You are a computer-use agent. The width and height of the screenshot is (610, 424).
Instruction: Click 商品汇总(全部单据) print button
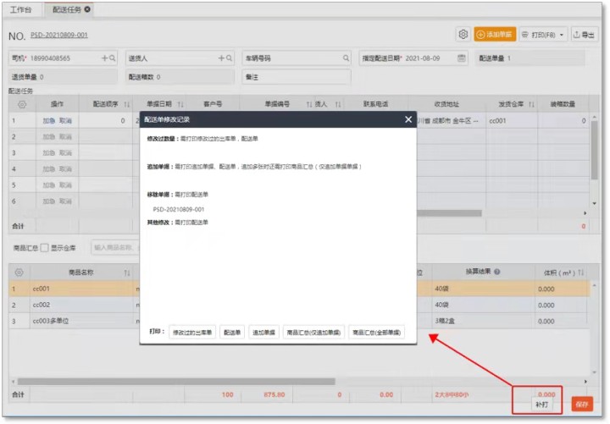pyautogui.click(x=376, y=333)
